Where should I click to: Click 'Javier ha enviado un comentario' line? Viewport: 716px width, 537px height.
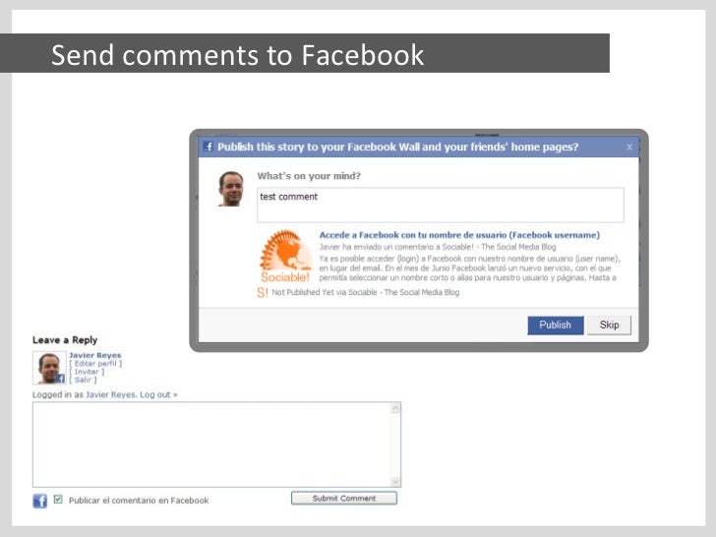click(438, 247)
